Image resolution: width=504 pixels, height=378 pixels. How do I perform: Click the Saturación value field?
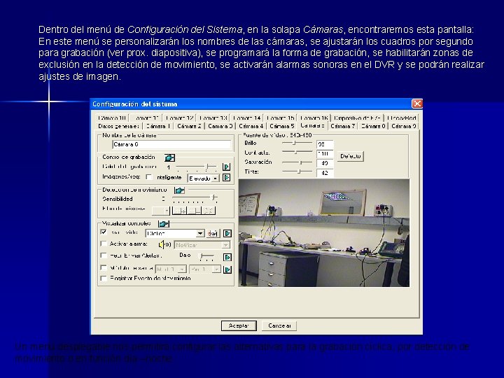pos(325,163)
